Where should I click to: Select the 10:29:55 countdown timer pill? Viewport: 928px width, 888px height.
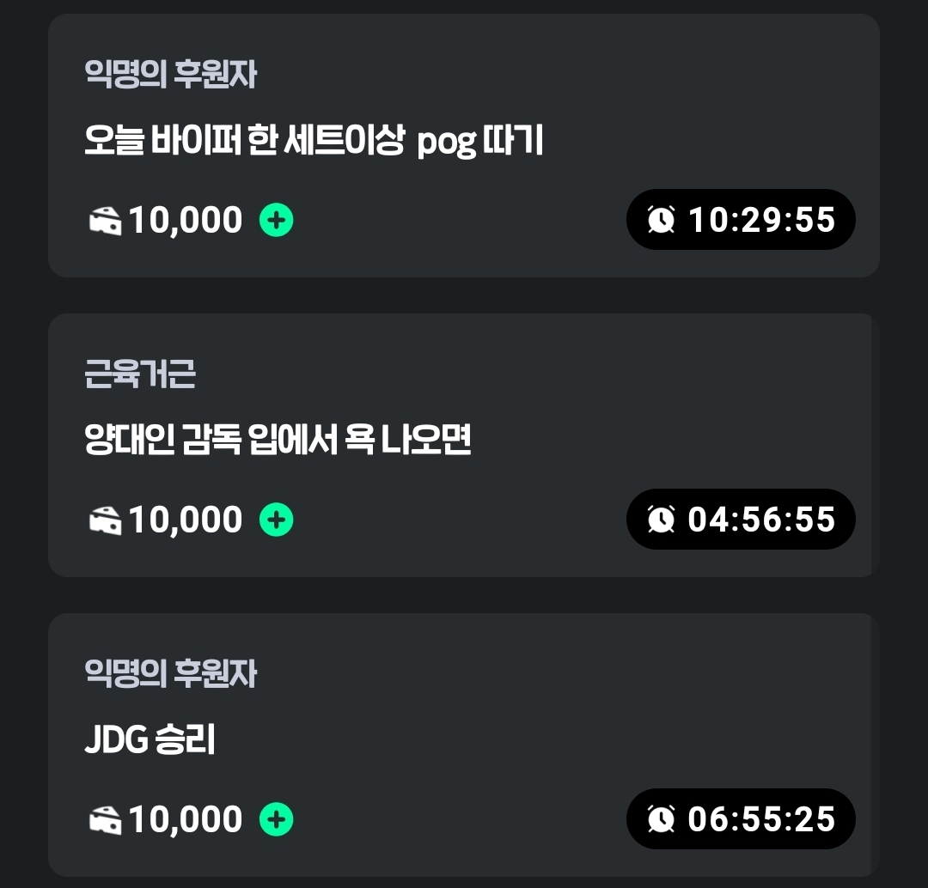click(x=741, y=220)
